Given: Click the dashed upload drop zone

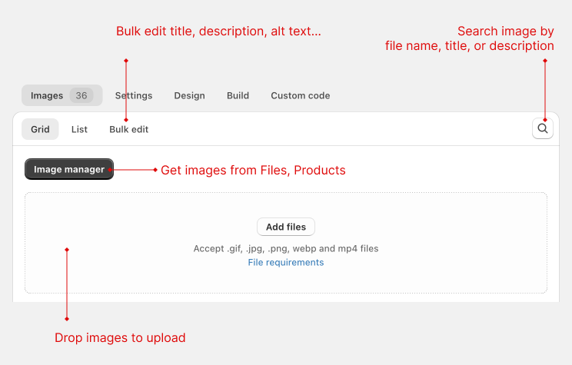Looking at the screenshot, I should [x=286, y=243].
